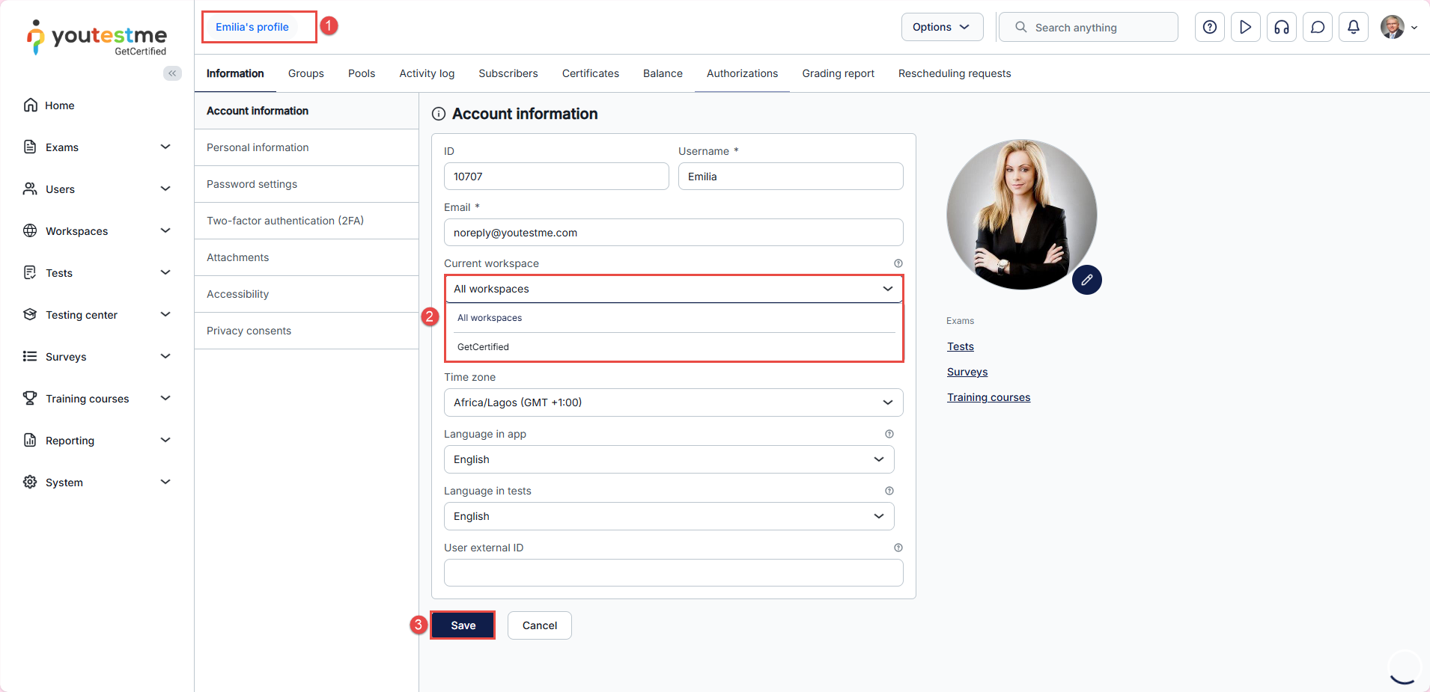This screenshot has height=692, width=1430.
Task: Follow the Training courses link
Action: pyautogui.click(x=988, y=397)
